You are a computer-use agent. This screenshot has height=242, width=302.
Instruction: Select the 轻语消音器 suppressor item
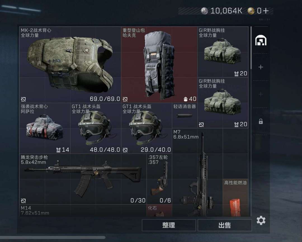[185, 115]
